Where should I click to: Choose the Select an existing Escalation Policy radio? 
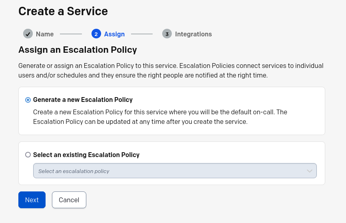[x=28, y=155]
